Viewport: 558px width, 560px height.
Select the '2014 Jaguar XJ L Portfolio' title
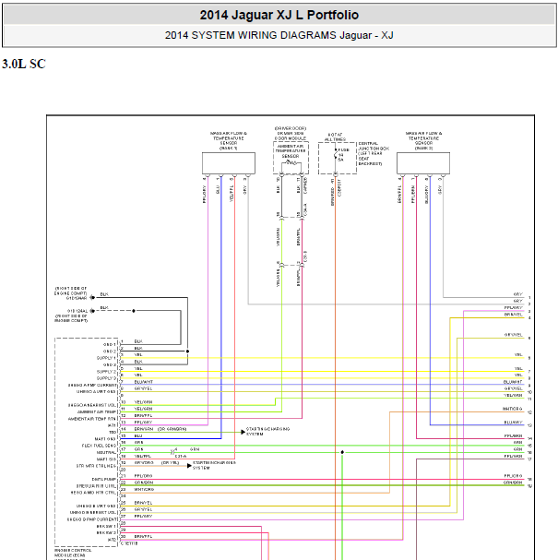[x=279, y=15]
